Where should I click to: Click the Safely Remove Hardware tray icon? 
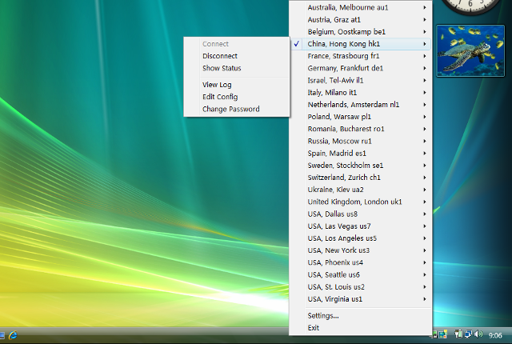click(458, 334)
